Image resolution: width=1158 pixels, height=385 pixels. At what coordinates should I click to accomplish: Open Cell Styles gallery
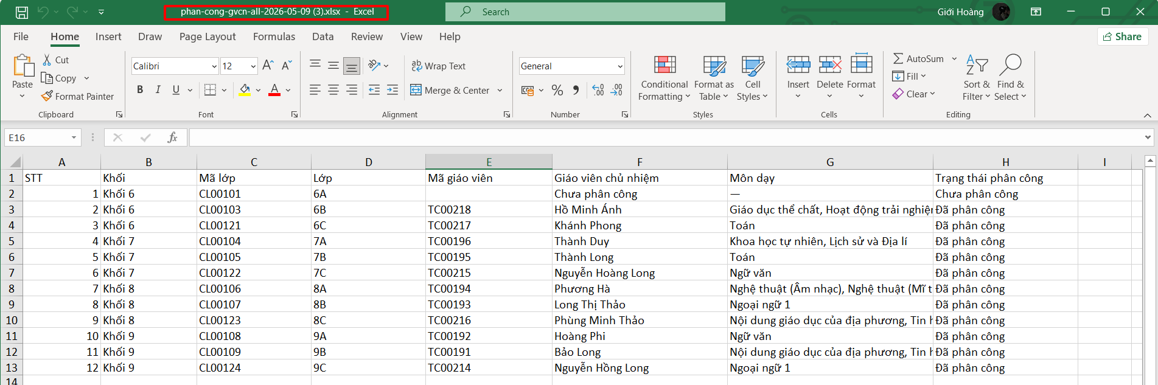pos(753,78)
